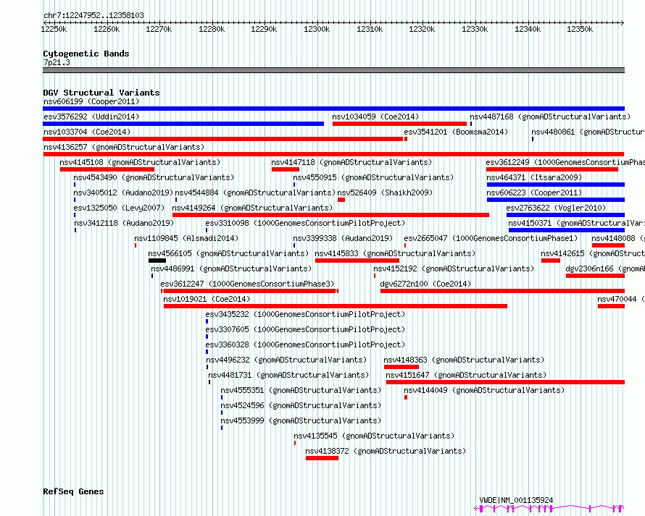
Task: Click nsv606223 (Cooper2011) label
Action: point(534,193)
